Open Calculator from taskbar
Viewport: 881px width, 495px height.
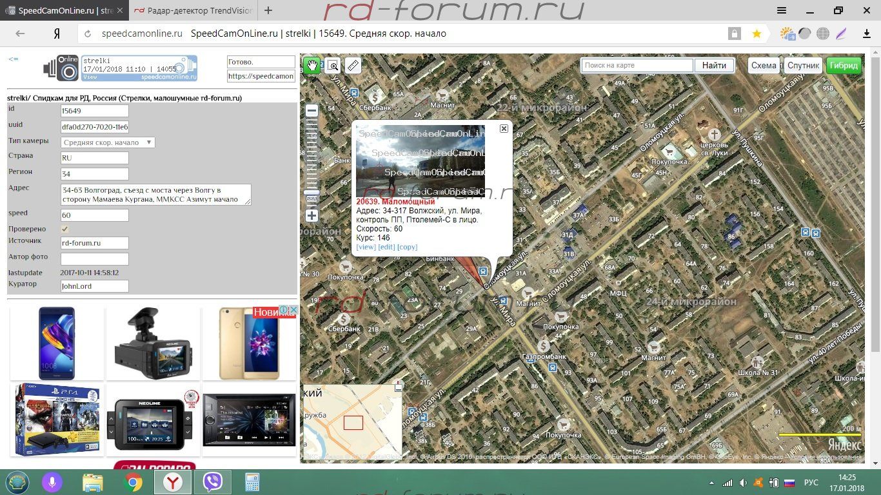pos(252,482)
